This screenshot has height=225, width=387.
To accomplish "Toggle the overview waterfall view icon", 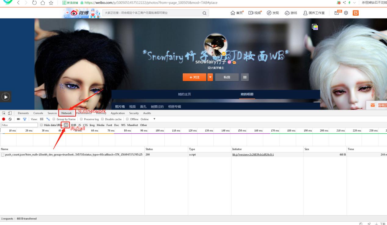I will pos(48,119).
